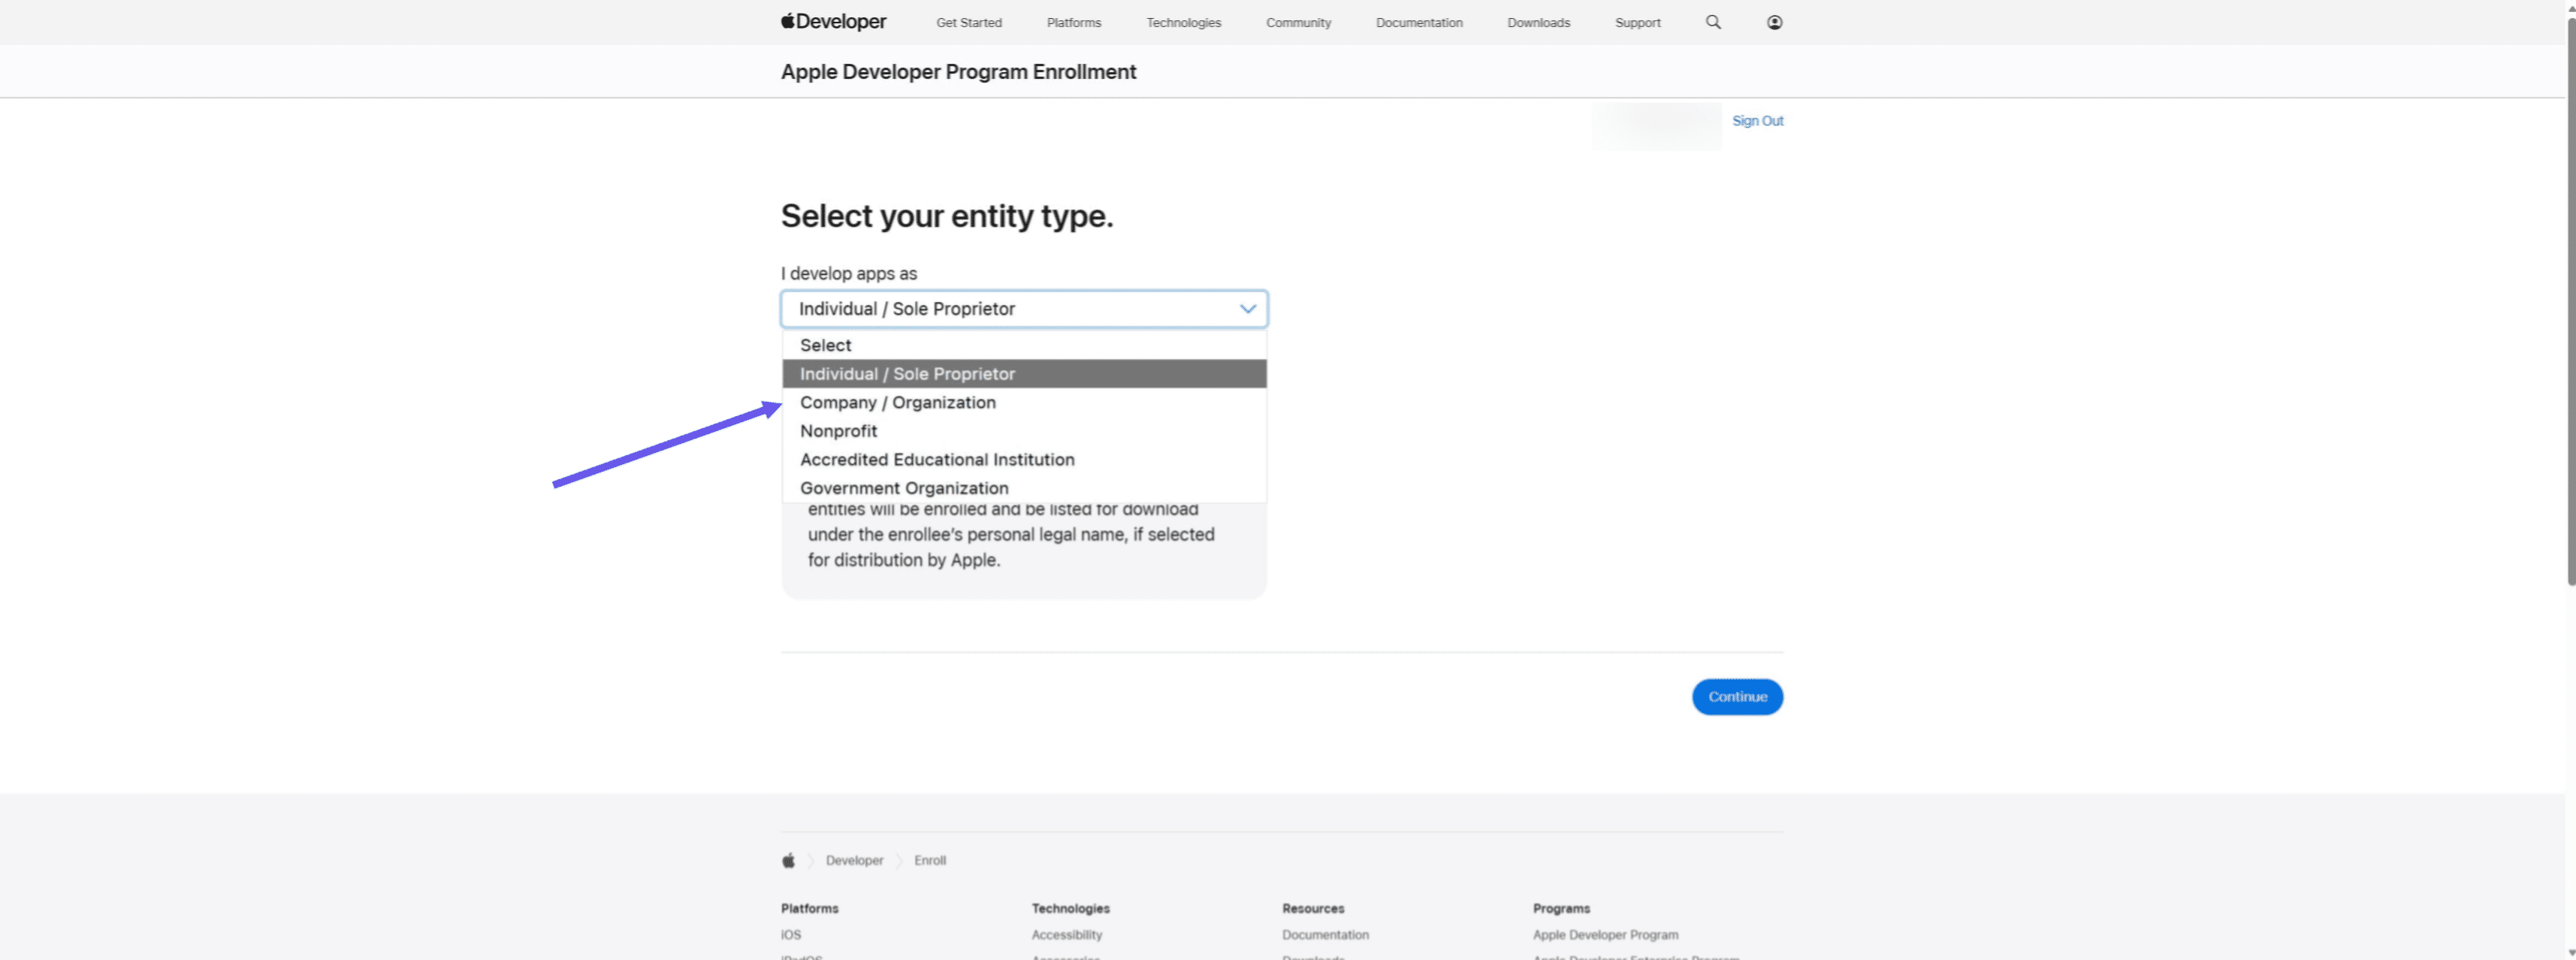The image size is (2576, 960).
Task: Click the Apple logo in the footer breadcrumb
Action: click(x=788, y=860)
